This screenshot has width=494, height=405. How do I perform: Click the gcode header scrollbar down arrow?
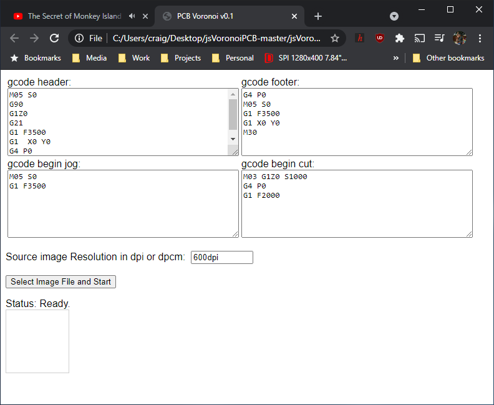point(233,139)
